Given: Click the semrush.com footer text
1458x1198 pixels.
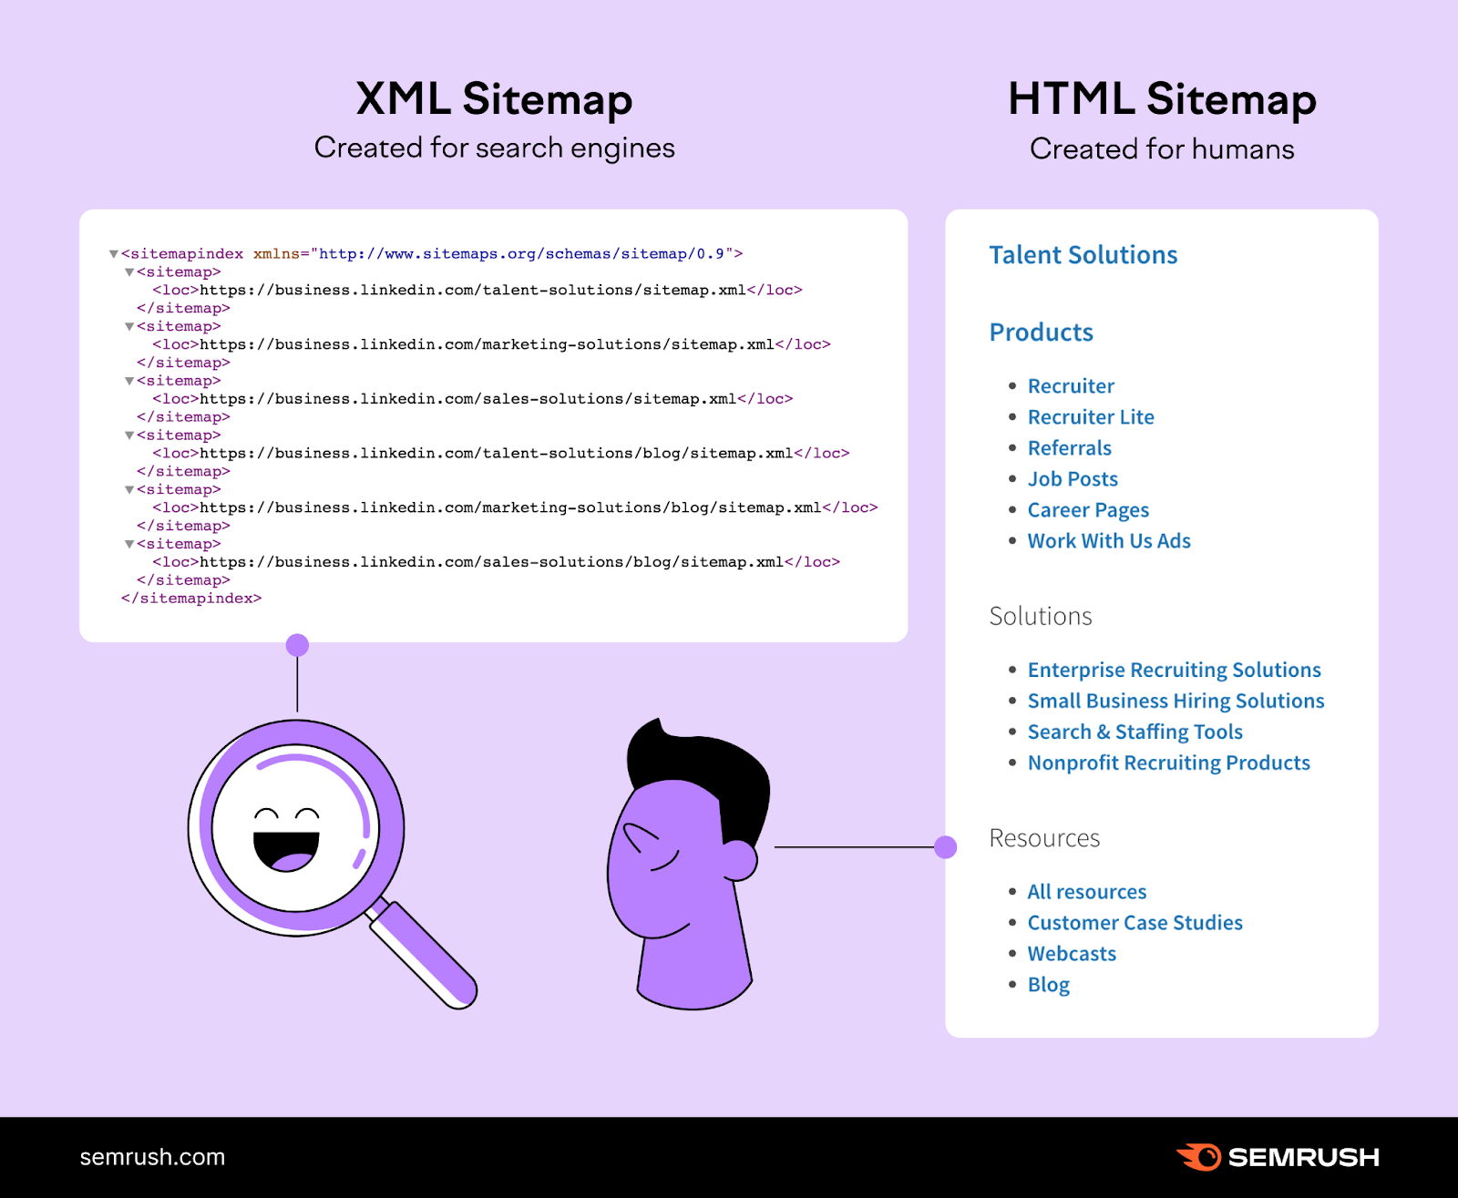Looking at the screenshot, I should click(150, 1156).
